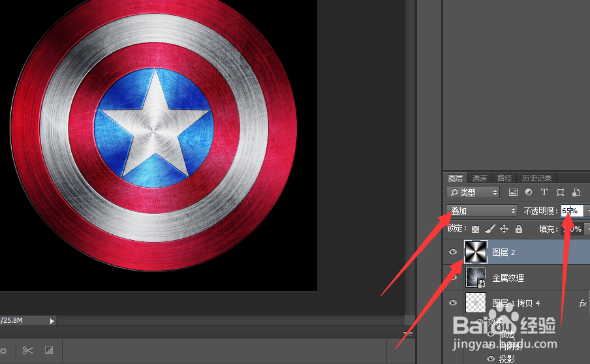Select 图层 2 gradient thumbnail
This screenshot has height=364, width=590.
[476, 252]
